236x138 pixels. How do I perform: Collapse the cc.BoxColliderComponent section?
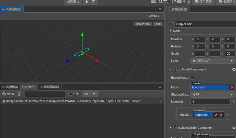(171, 128)
